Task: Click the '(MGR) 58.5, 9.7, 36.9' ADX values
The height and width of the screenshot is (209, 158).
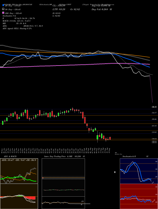Action: 33,26
